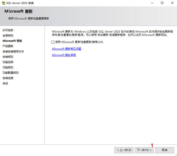
Task: Select the 安装进度 step in the sidebar
Action: [8, 78]
